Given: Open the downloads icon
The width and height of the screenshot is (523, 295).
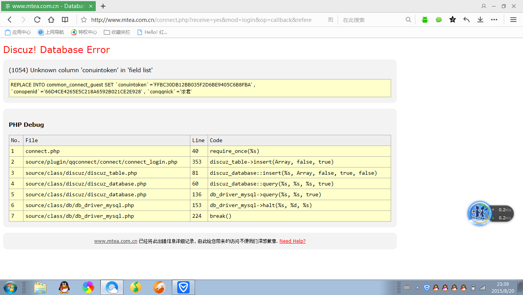Looking at the screenshot, I should pyautogui.click(x=480, y=20).
